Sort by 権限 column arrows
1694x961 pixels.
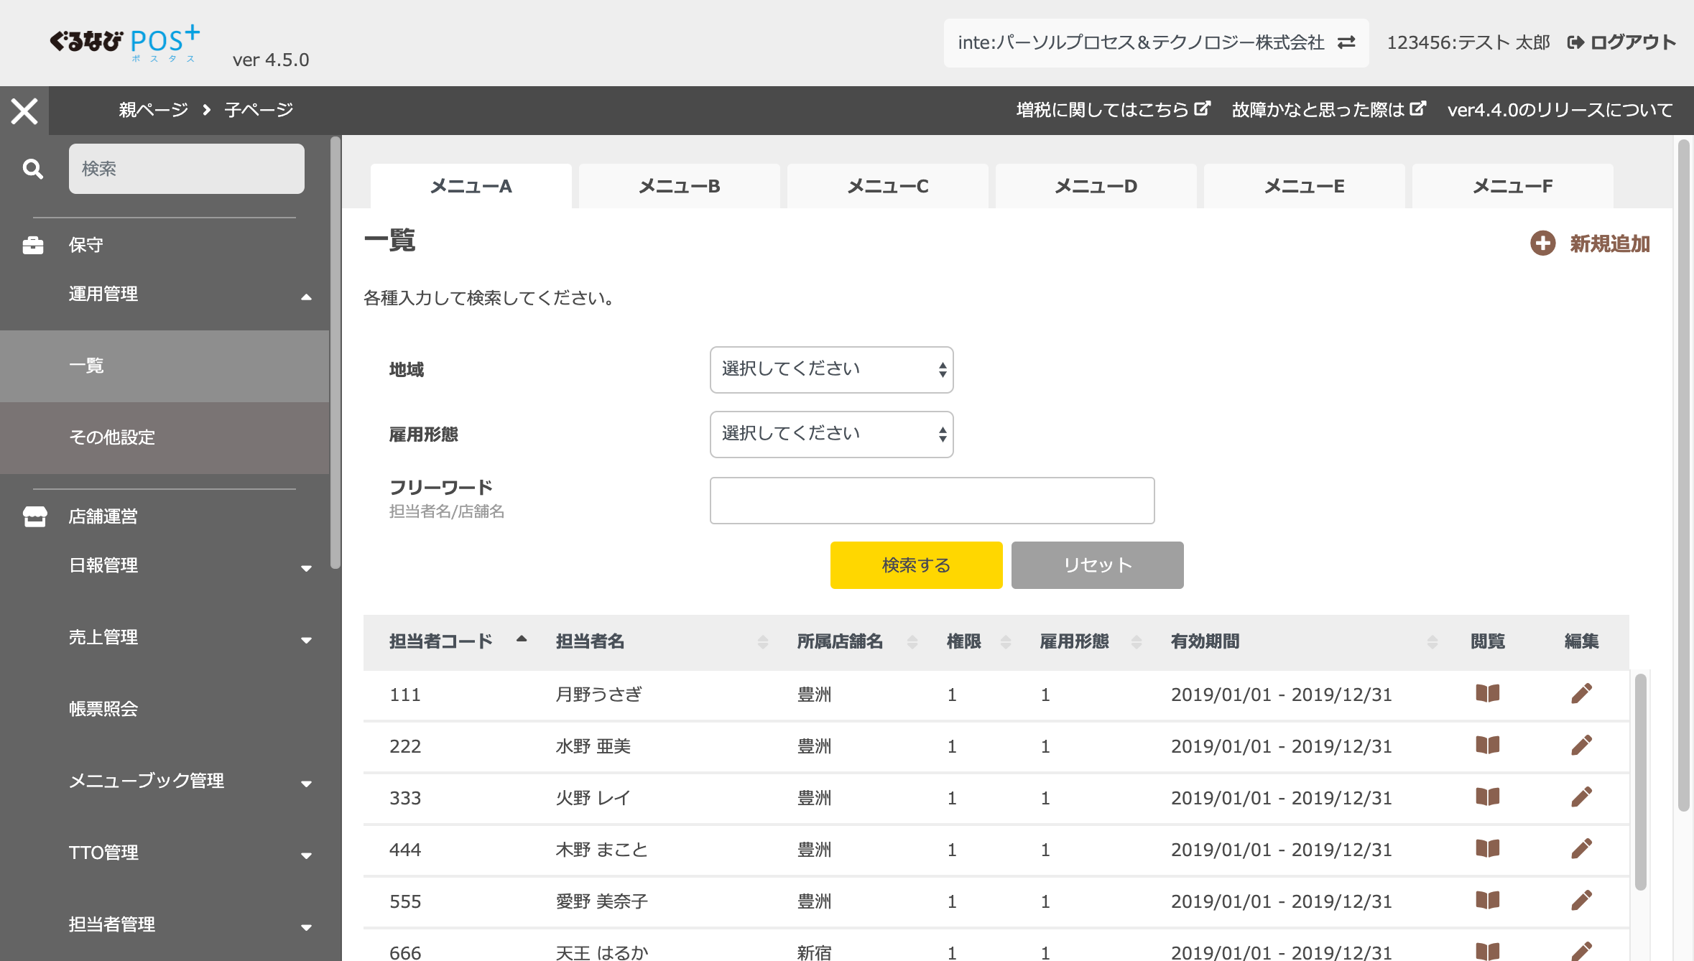click(x=1006, y=642)
